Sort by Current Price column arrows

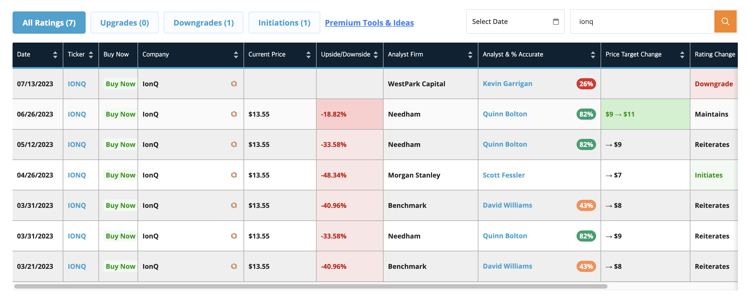[308, 54]
